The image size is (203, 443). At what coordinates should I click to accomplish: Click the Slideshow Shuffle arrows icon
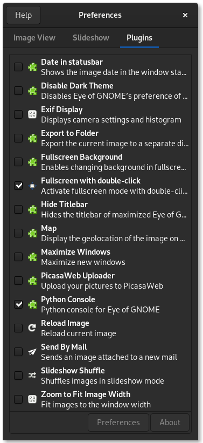pos(32,376)
